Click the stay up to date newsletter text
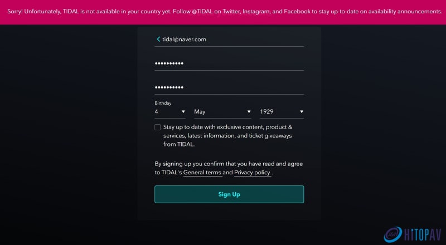 [x=227, y=135]
